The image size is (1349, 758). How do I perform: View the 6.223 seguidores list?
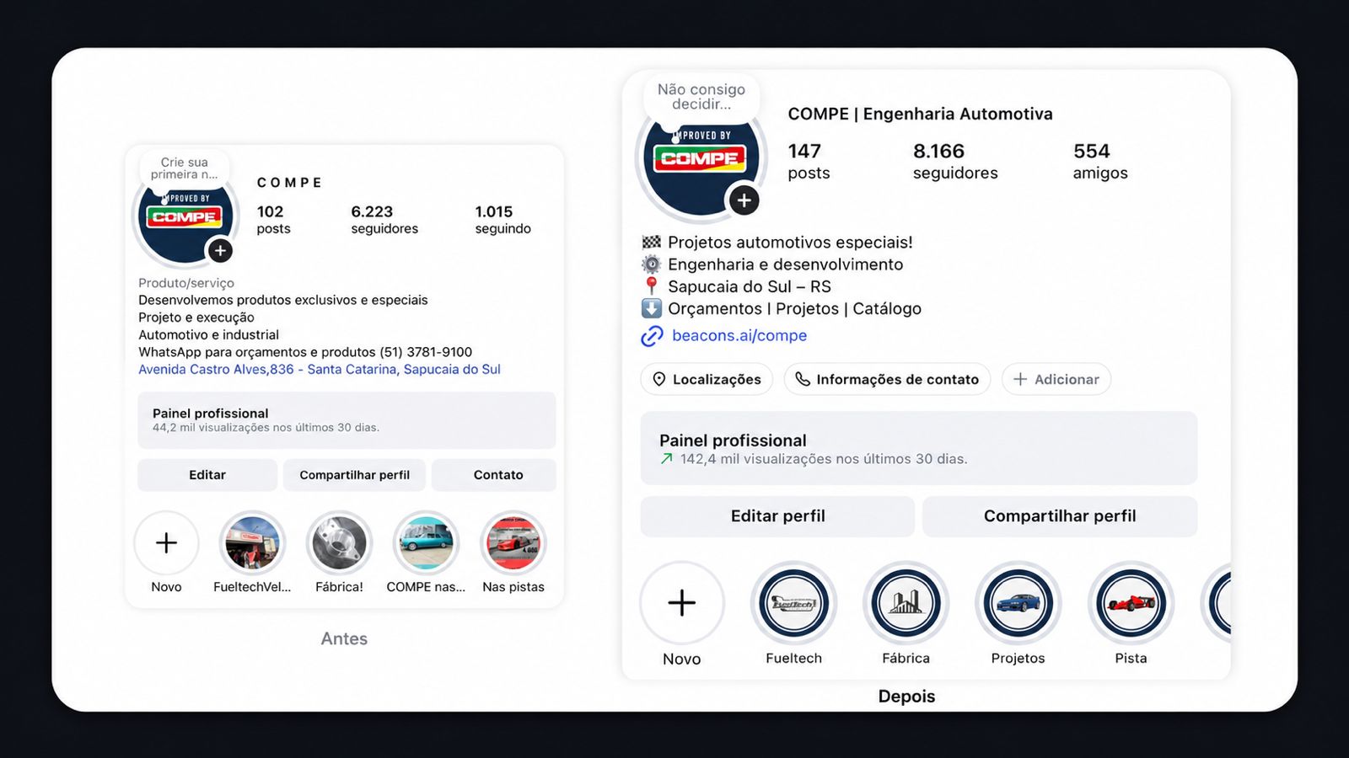[x=384, y=219]
